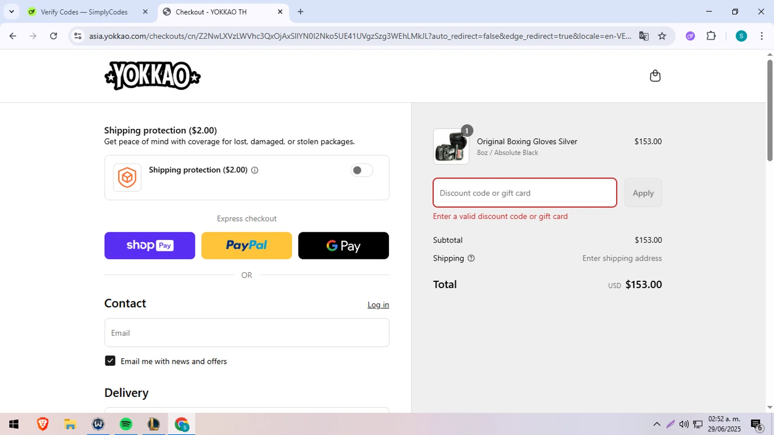Close the Verify Codes — SimplyCodes tab
Viewport: 774px width, 435px height.
coord(145,12)
